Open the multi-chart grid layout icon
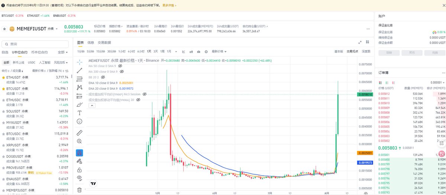Image resolution: width=446 pixels, height=195 pixels. [x=367, y=42]
